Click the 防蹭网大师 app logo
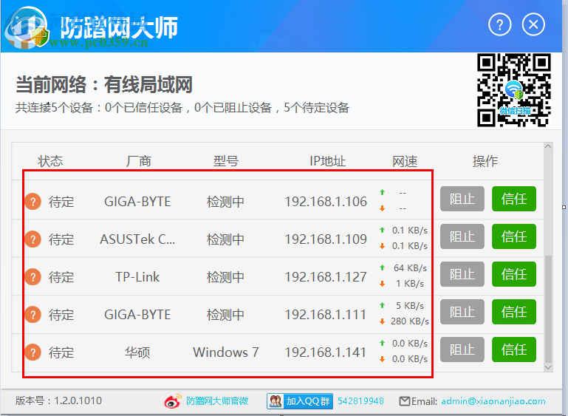Screen dimensions: 568x416 pyautogui.click(x=27, y=27)
